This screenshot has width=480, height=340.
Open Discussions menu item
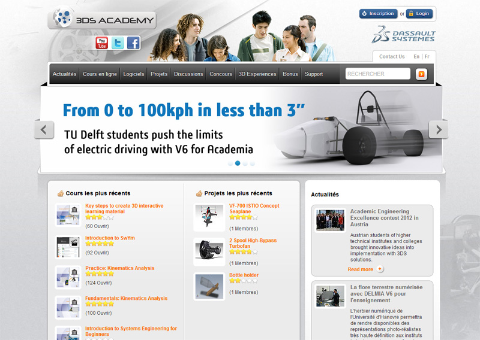[188, 74]
